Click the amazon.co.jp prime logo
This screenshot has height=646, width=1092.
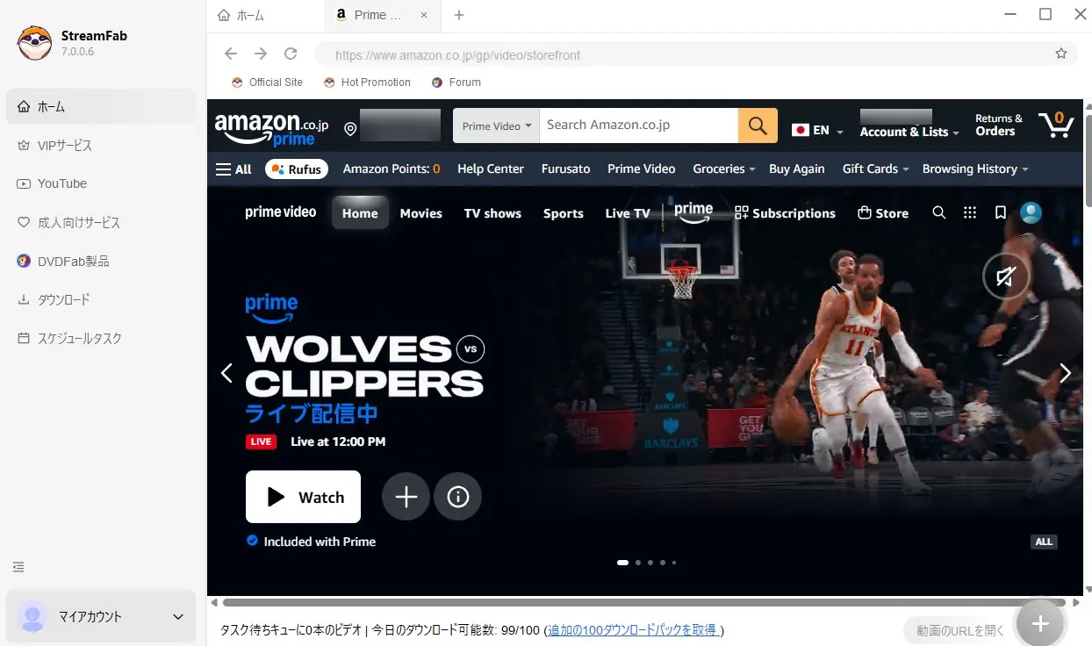271,129
